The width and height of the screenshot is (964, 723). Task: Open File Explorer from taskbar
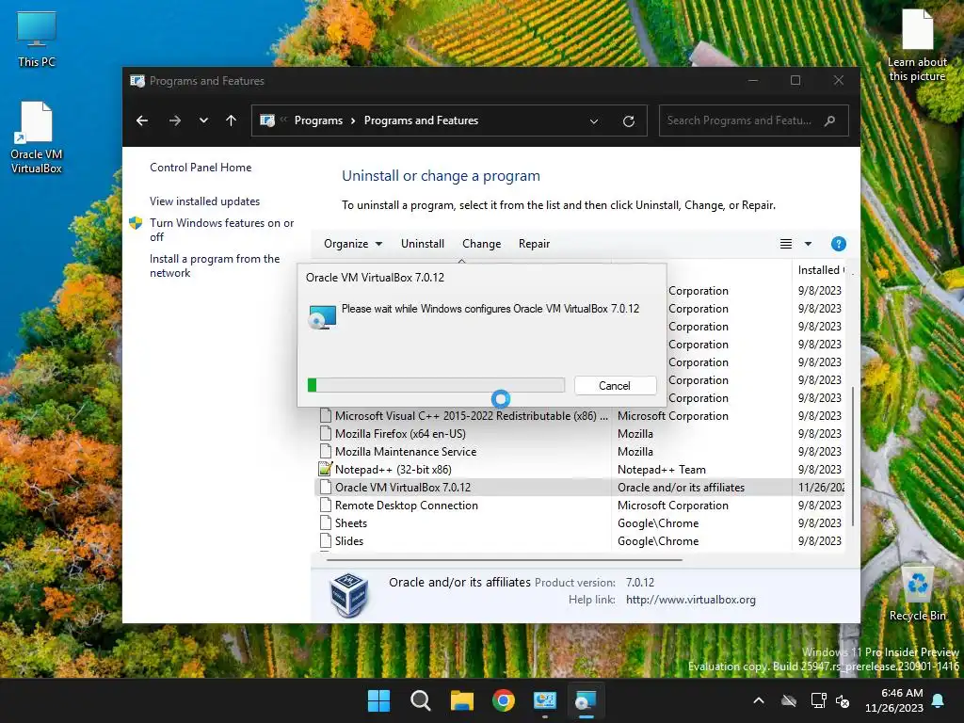tap(461, 700)
